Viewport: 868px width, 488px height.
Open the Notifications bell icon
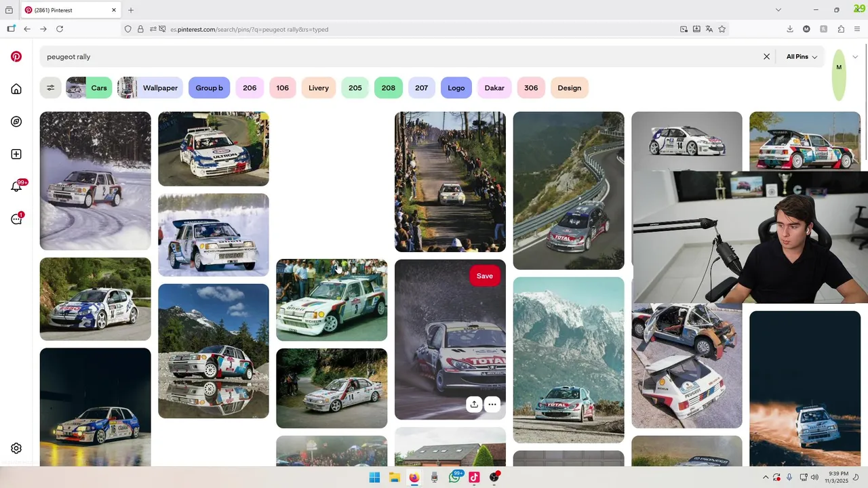click(16, 187)
